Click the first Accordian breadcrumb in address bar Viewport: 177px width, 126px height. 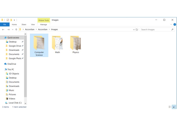30,29
